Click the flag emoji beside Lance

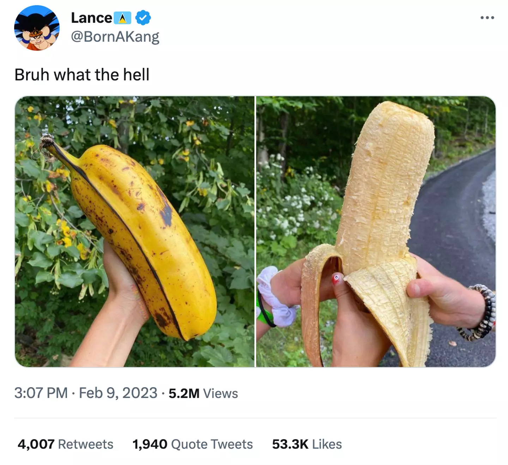(122, 18)
